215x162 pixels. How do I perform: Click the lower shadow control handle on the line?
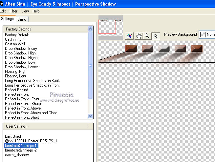point(109,57)
